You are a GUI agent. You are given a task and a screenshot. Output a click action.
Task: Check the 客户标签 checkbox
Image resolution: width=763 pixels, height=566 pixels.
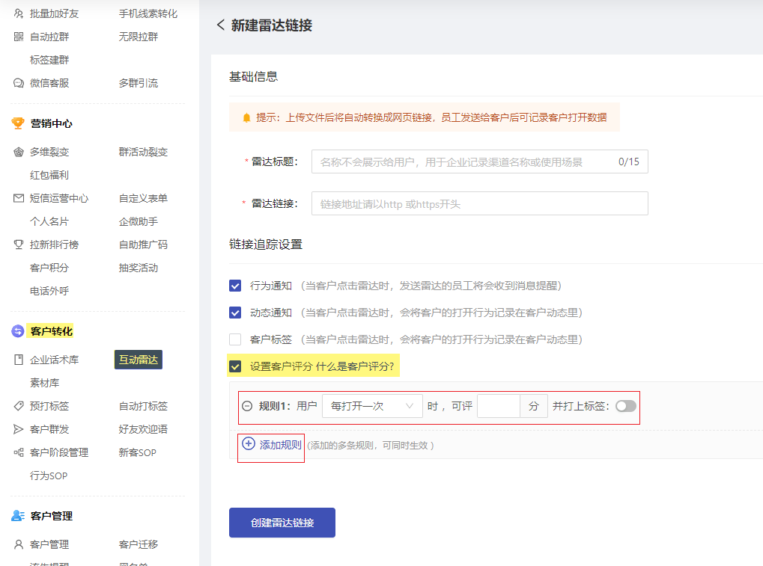(x=235, y=339)
